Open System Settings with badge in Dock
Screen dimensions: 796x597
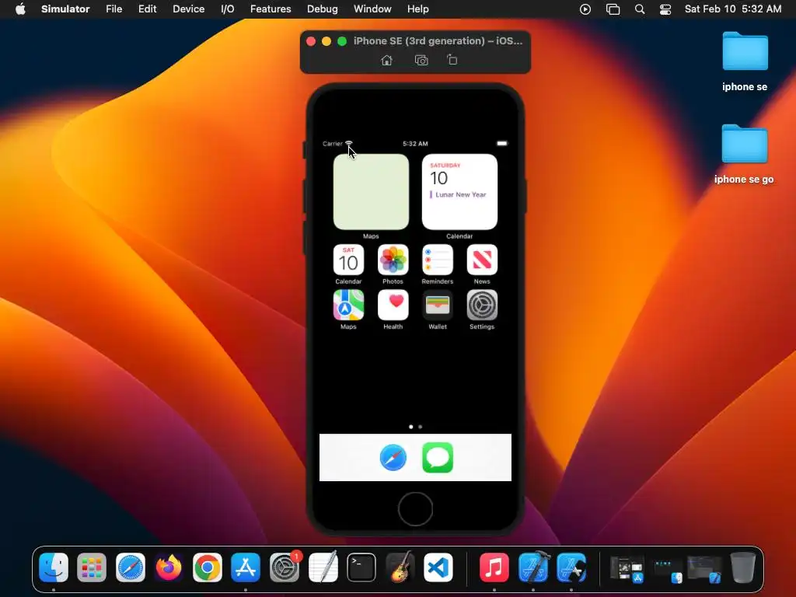285,567
